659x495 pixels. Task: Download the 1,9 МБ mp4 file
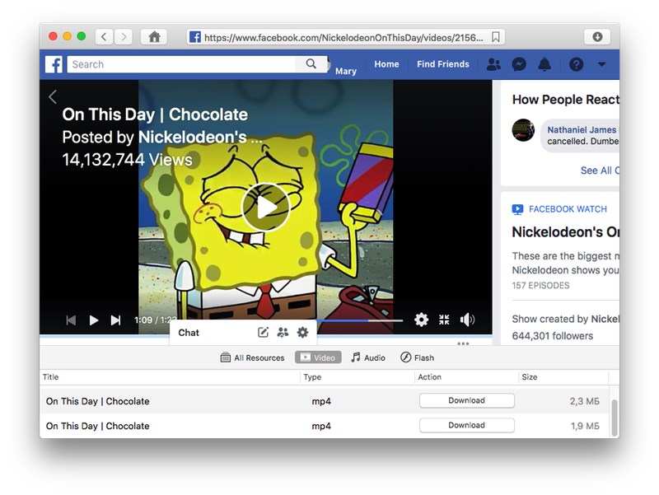point(466,425)
